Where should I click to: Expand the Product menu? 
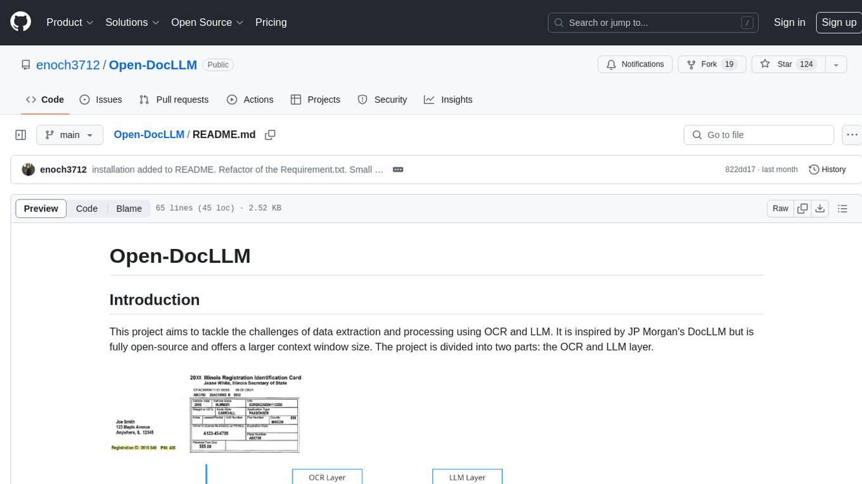pyautogui.click(x=70, y=22)
